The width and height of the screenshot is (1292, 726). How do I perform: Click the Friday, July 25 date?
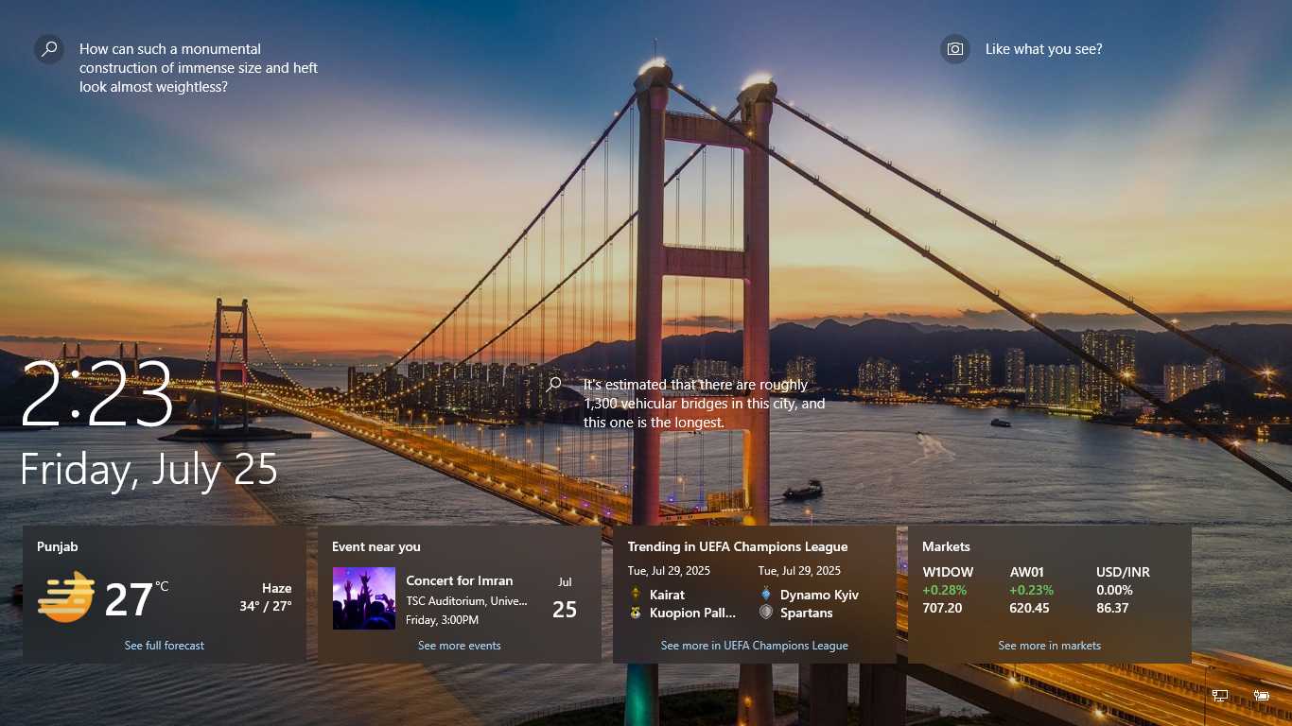149,470
